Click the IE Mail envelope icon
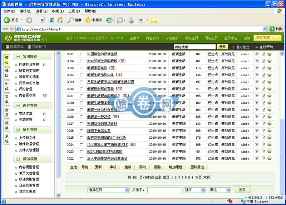 click(x=120, y=20)
